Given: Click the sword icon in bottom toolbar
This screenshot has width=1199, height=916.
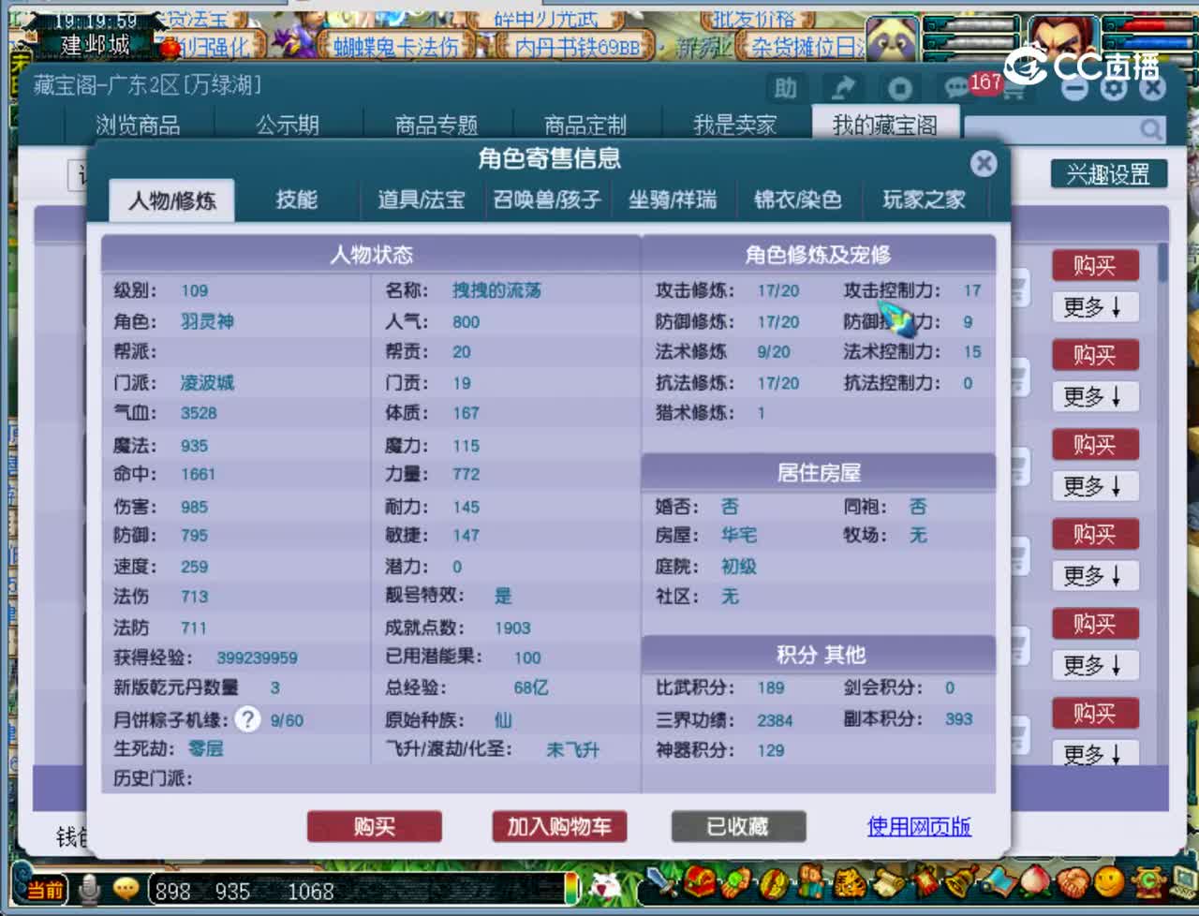Looking at the screenshot, I should tap(663, 882).
